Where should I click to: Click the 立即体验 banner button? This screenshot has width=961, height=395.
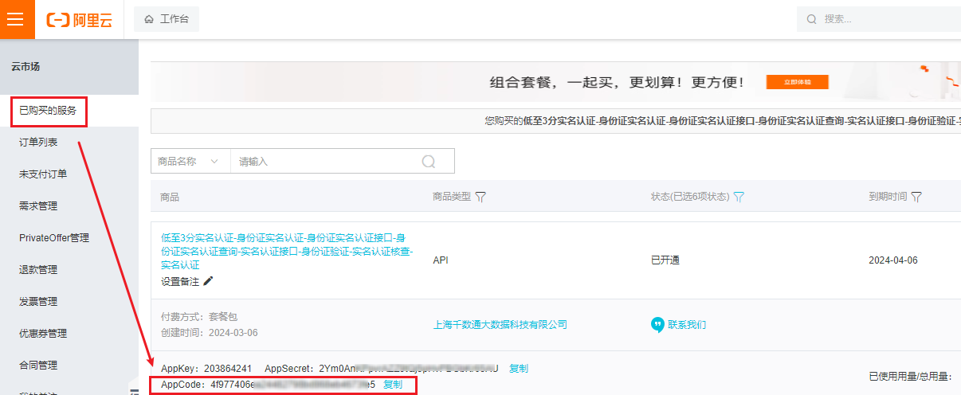[x=798, y=82]
